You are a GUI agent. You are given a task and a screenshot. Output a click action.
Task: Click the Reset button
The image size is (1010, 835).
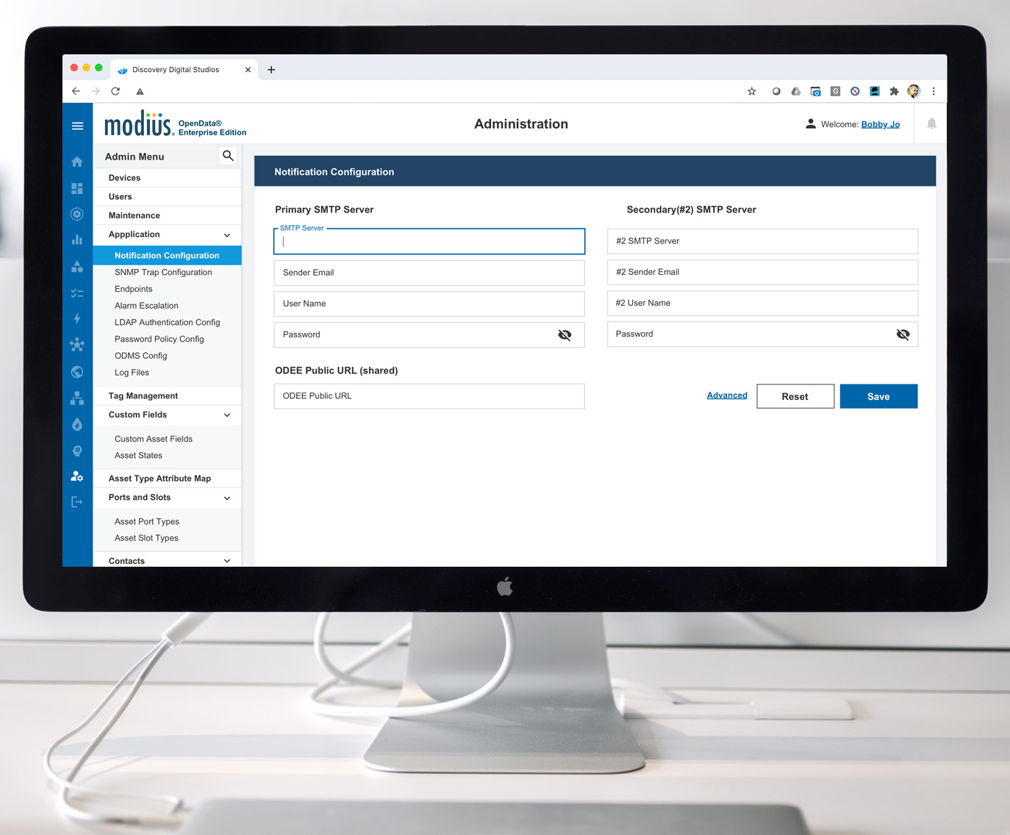[x=795, y=396]
